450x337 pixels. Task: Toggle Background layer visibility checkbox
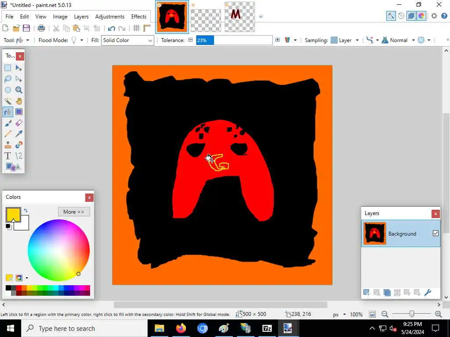pos(435,233)
